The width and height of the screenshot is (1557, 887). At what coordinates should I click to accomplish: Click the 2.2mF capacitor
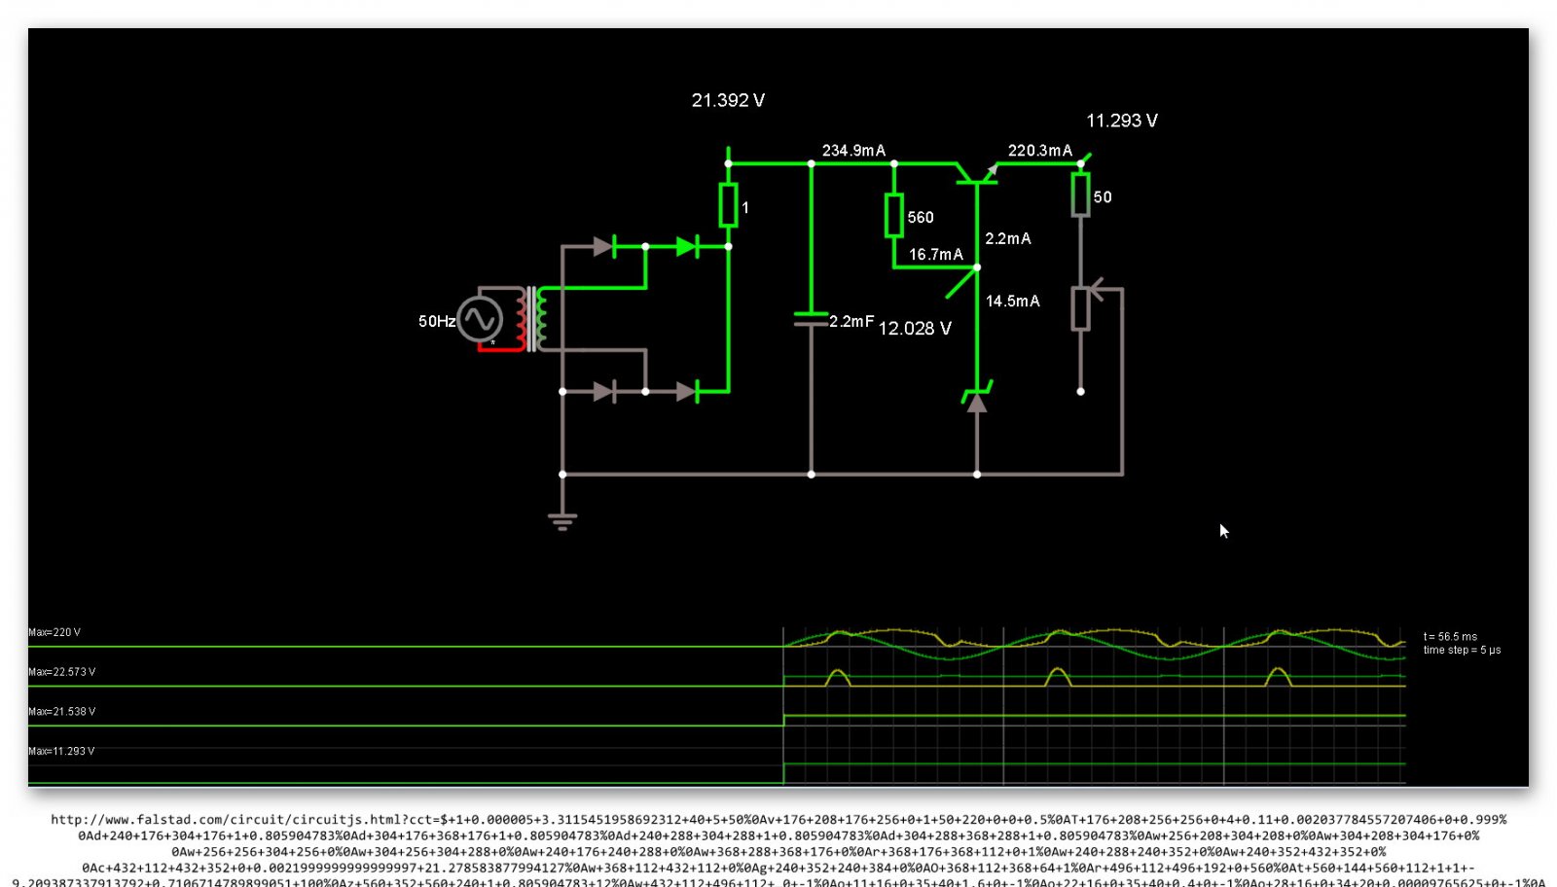811,319
